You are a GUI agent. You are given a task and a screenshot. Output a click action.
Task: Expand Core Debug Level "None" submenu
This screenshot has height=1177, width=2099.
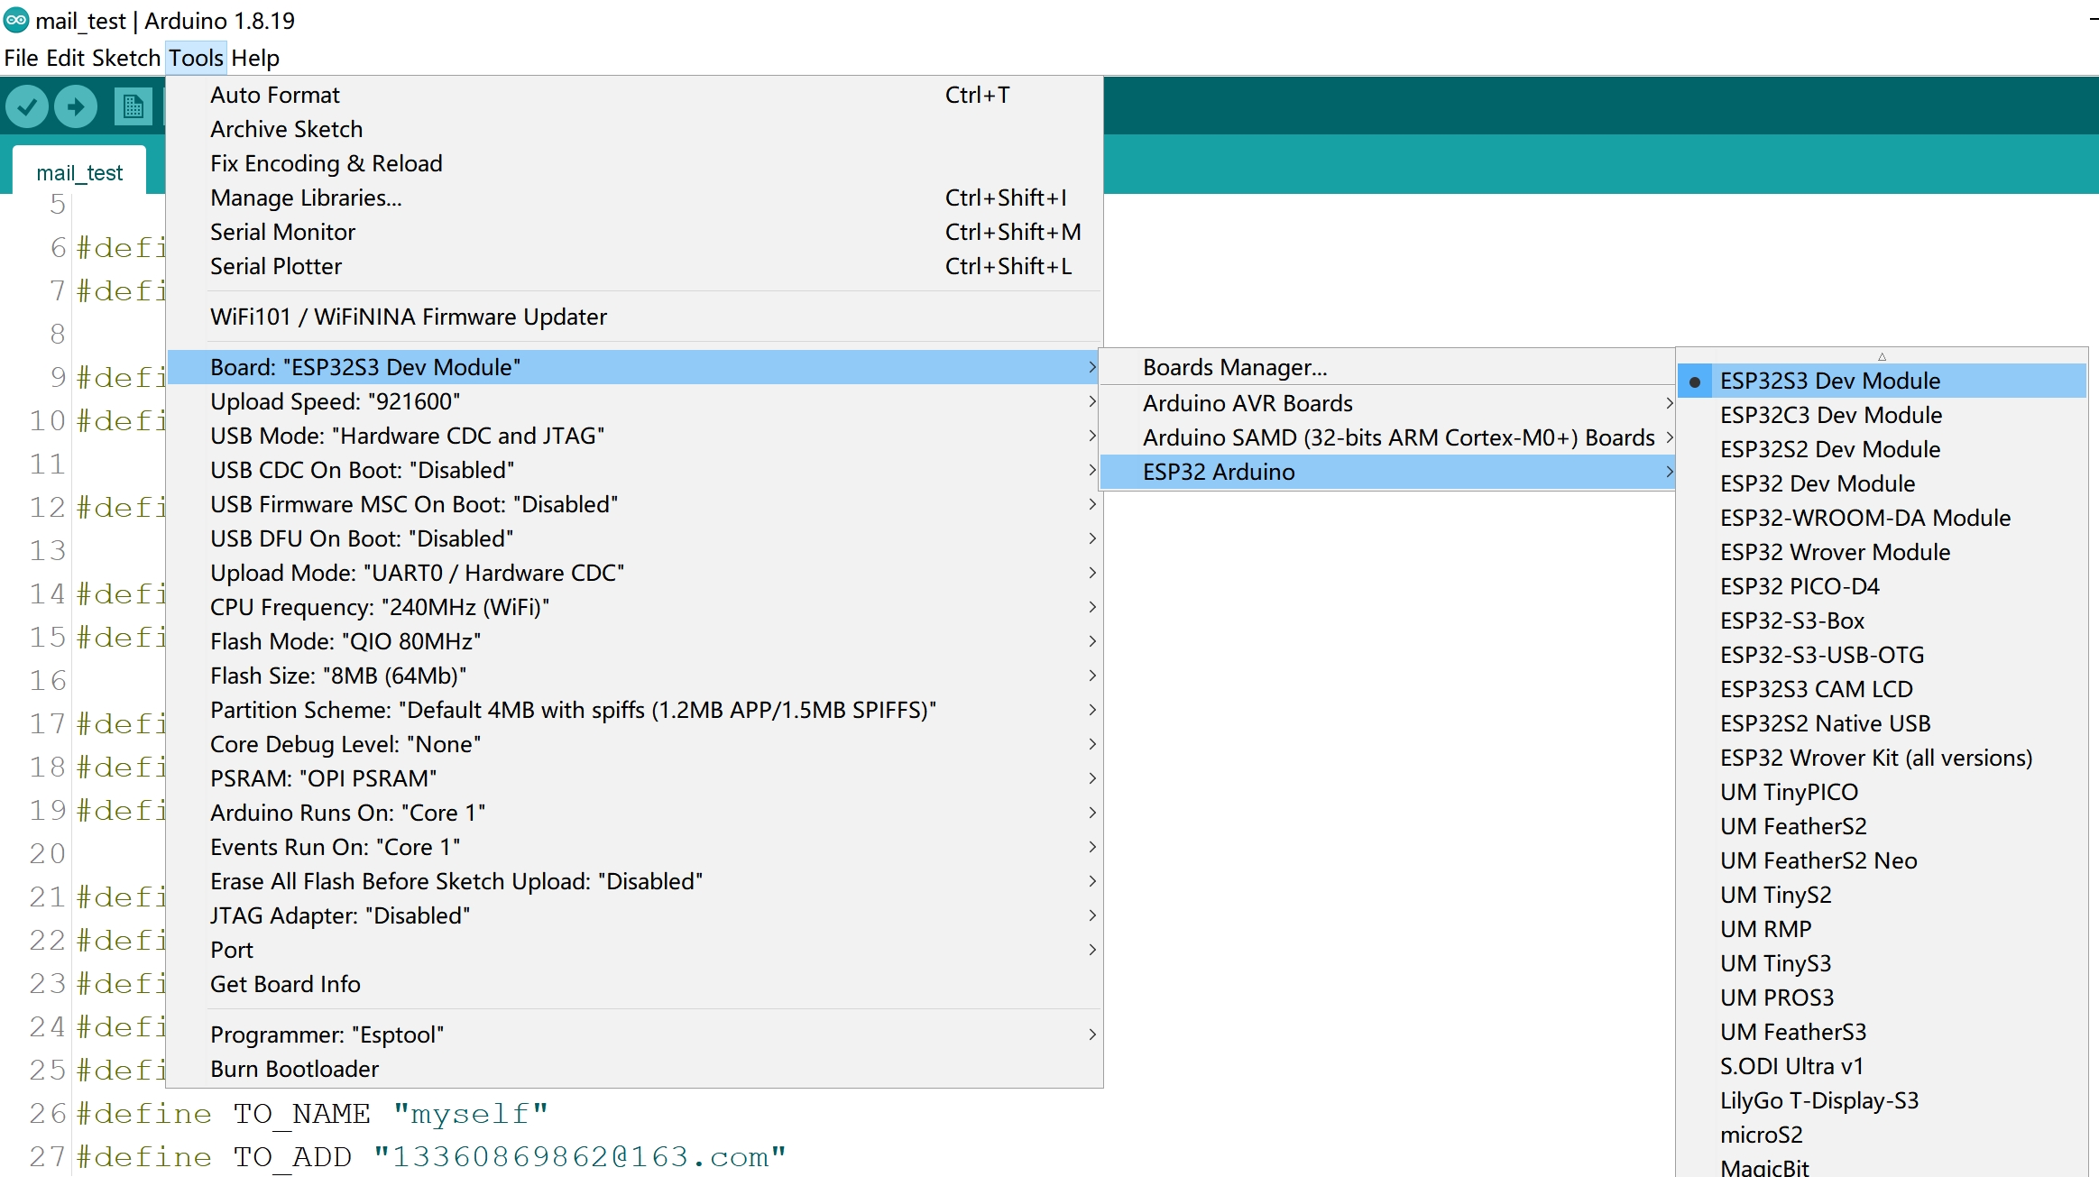[x=635, y=744]
